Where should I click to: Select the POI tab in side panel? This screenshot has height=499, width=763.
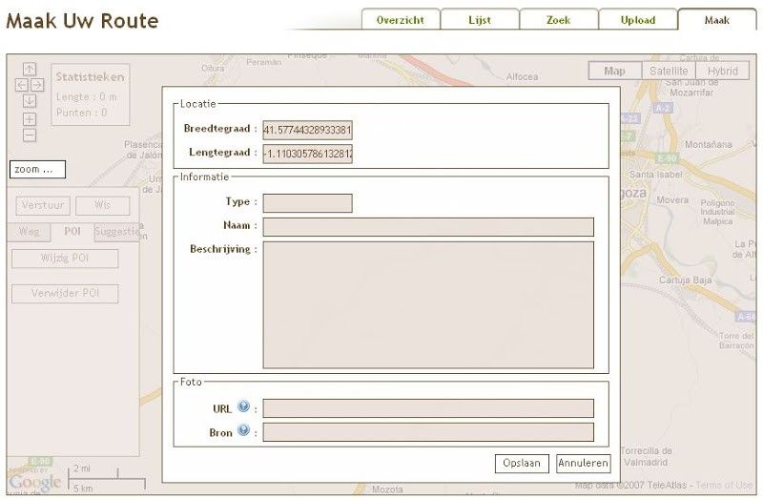tap(72, 232)
